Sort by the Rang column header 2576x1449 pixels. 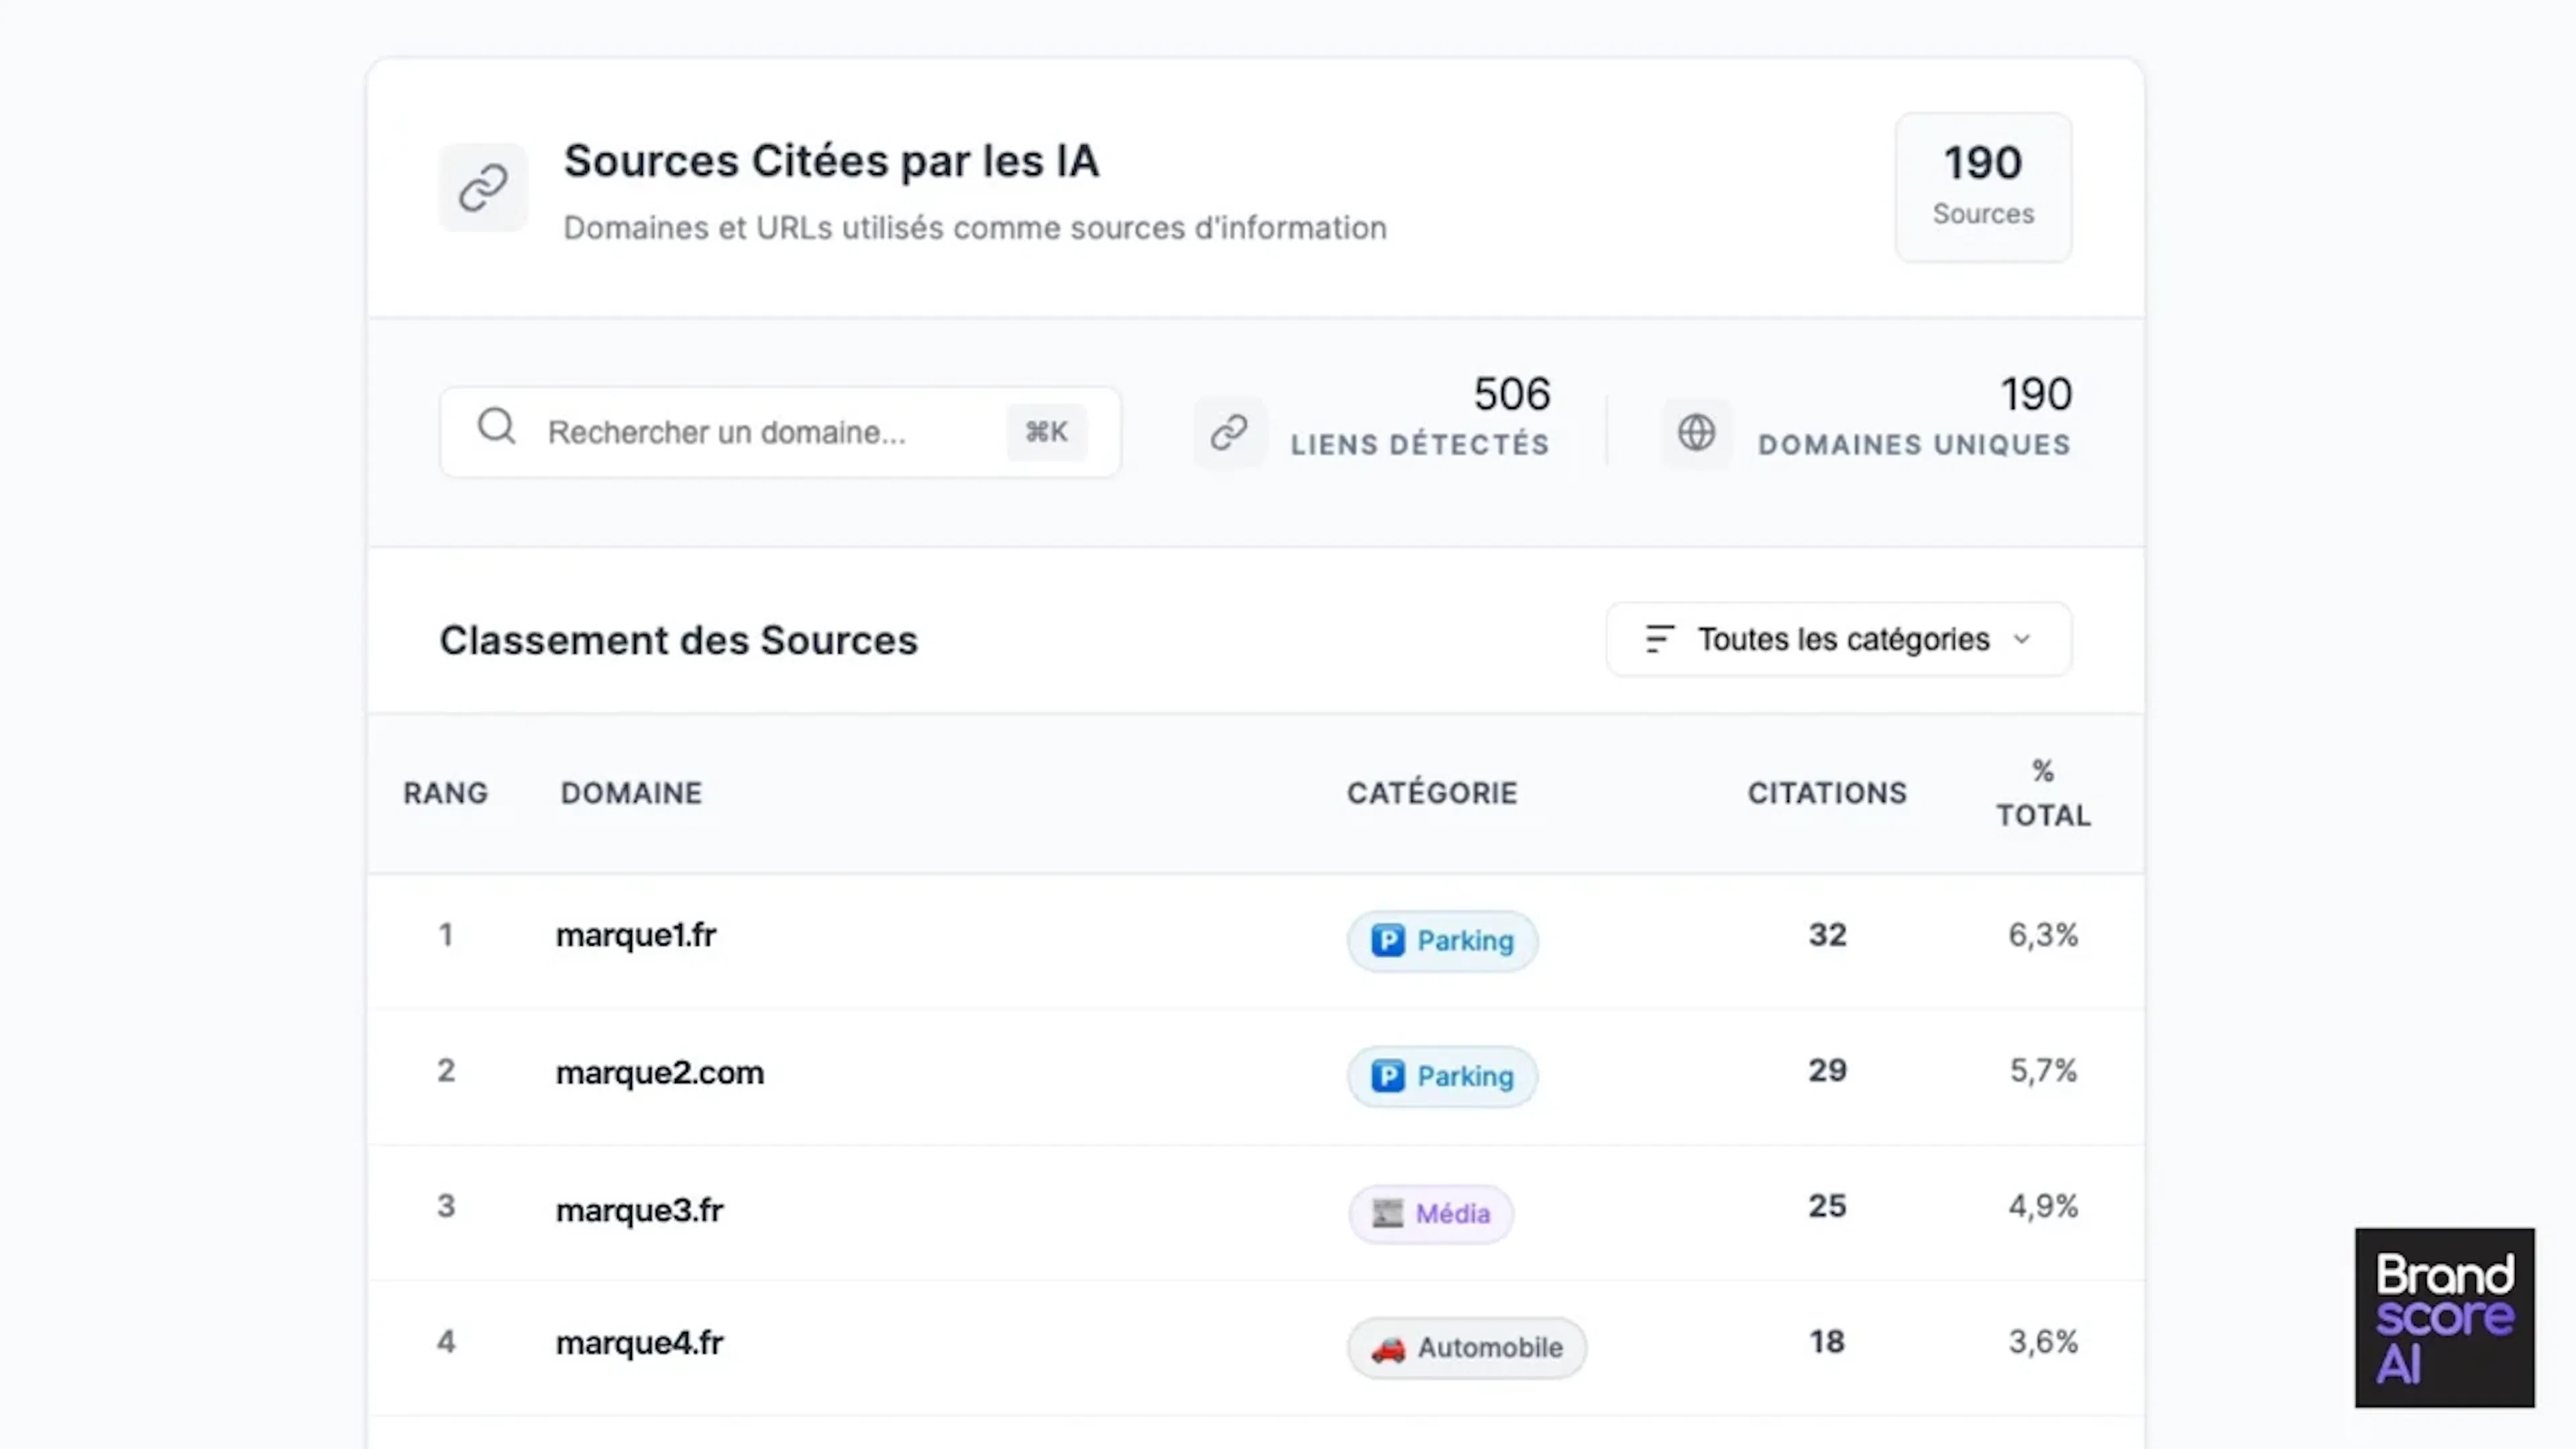[445, 792]
